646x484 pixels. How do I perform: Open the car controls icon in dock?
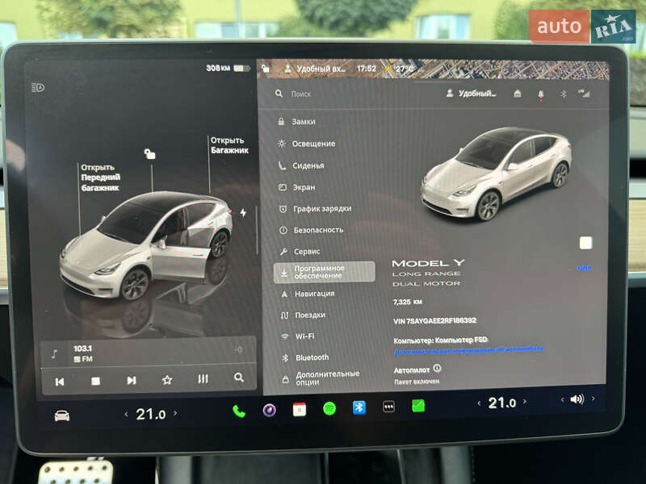[62, 415]
